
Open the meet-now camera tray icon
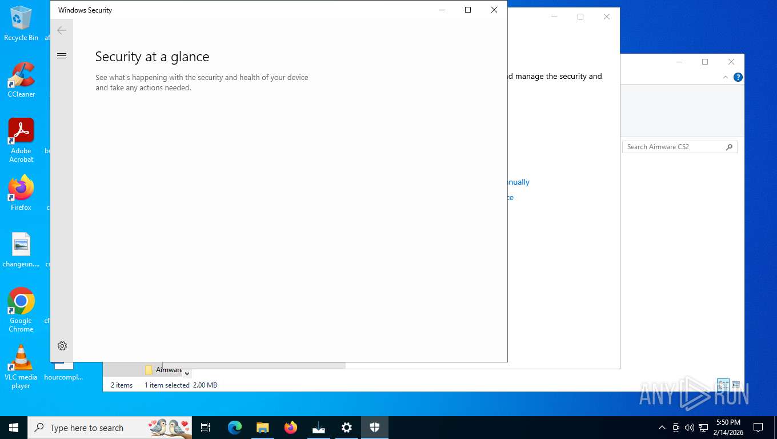tap(676, 428)
